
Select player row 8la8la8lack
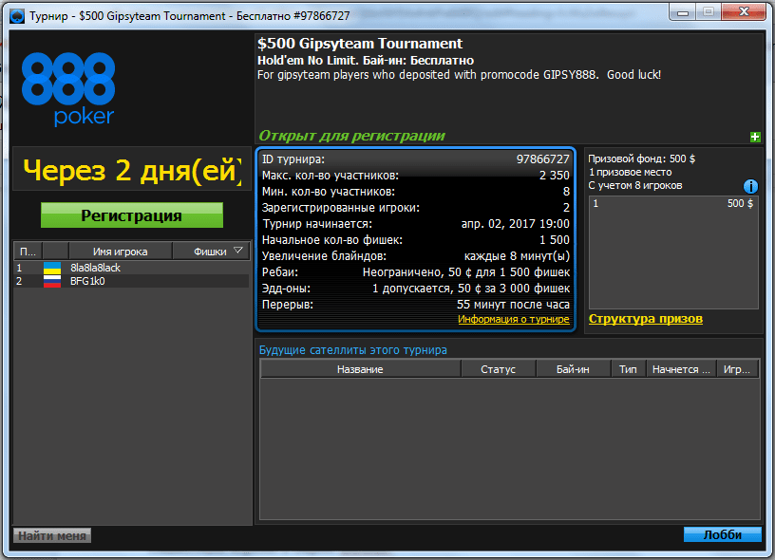click(131, 269)
